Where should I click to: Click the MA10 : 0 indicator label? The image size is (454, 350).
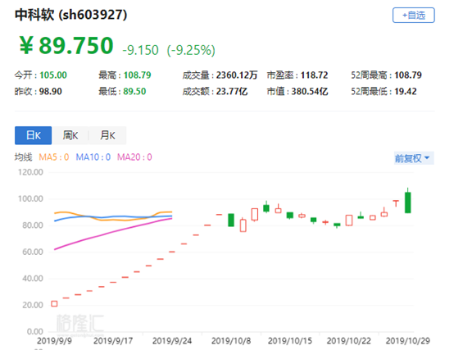pyautogui.click(x=93, y=157)
